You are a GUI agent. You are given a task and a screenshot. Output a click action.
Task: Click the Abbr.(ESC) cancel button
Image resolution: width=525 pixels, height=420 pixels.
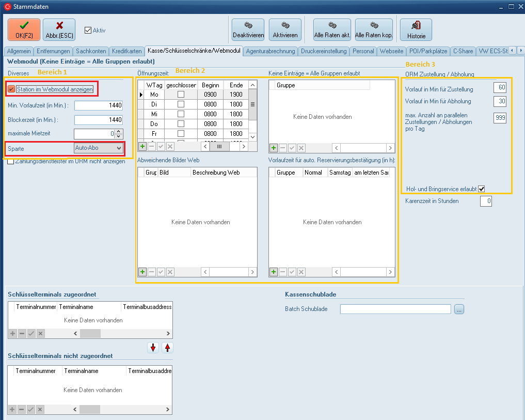(x=59, y=29)
